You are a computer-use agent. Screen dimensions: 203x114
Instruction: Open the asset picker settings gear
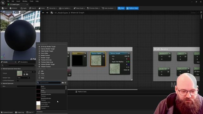65,83
